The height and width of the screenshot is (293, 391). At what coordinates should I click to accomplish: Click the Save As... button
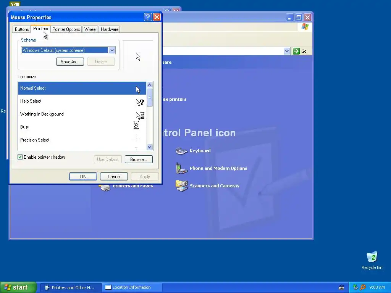coord(70,61)
